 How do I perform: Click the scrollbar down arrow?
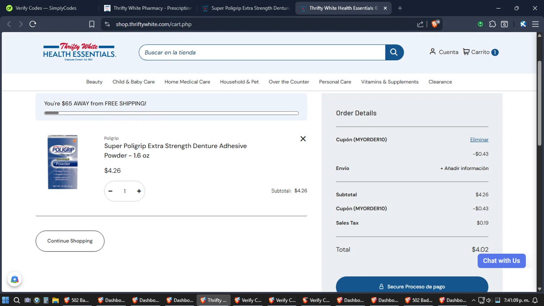click(x=540, y=289)
